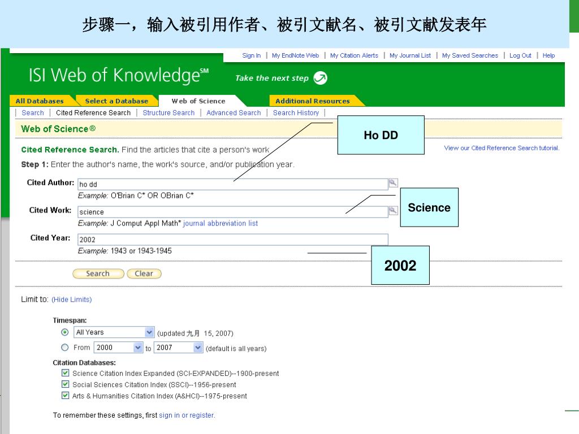The height and width of the screenshot is (434, 579).
Task: Open the Advanced Search menu item
Action: pyautogui.click(x=234, y=113)
